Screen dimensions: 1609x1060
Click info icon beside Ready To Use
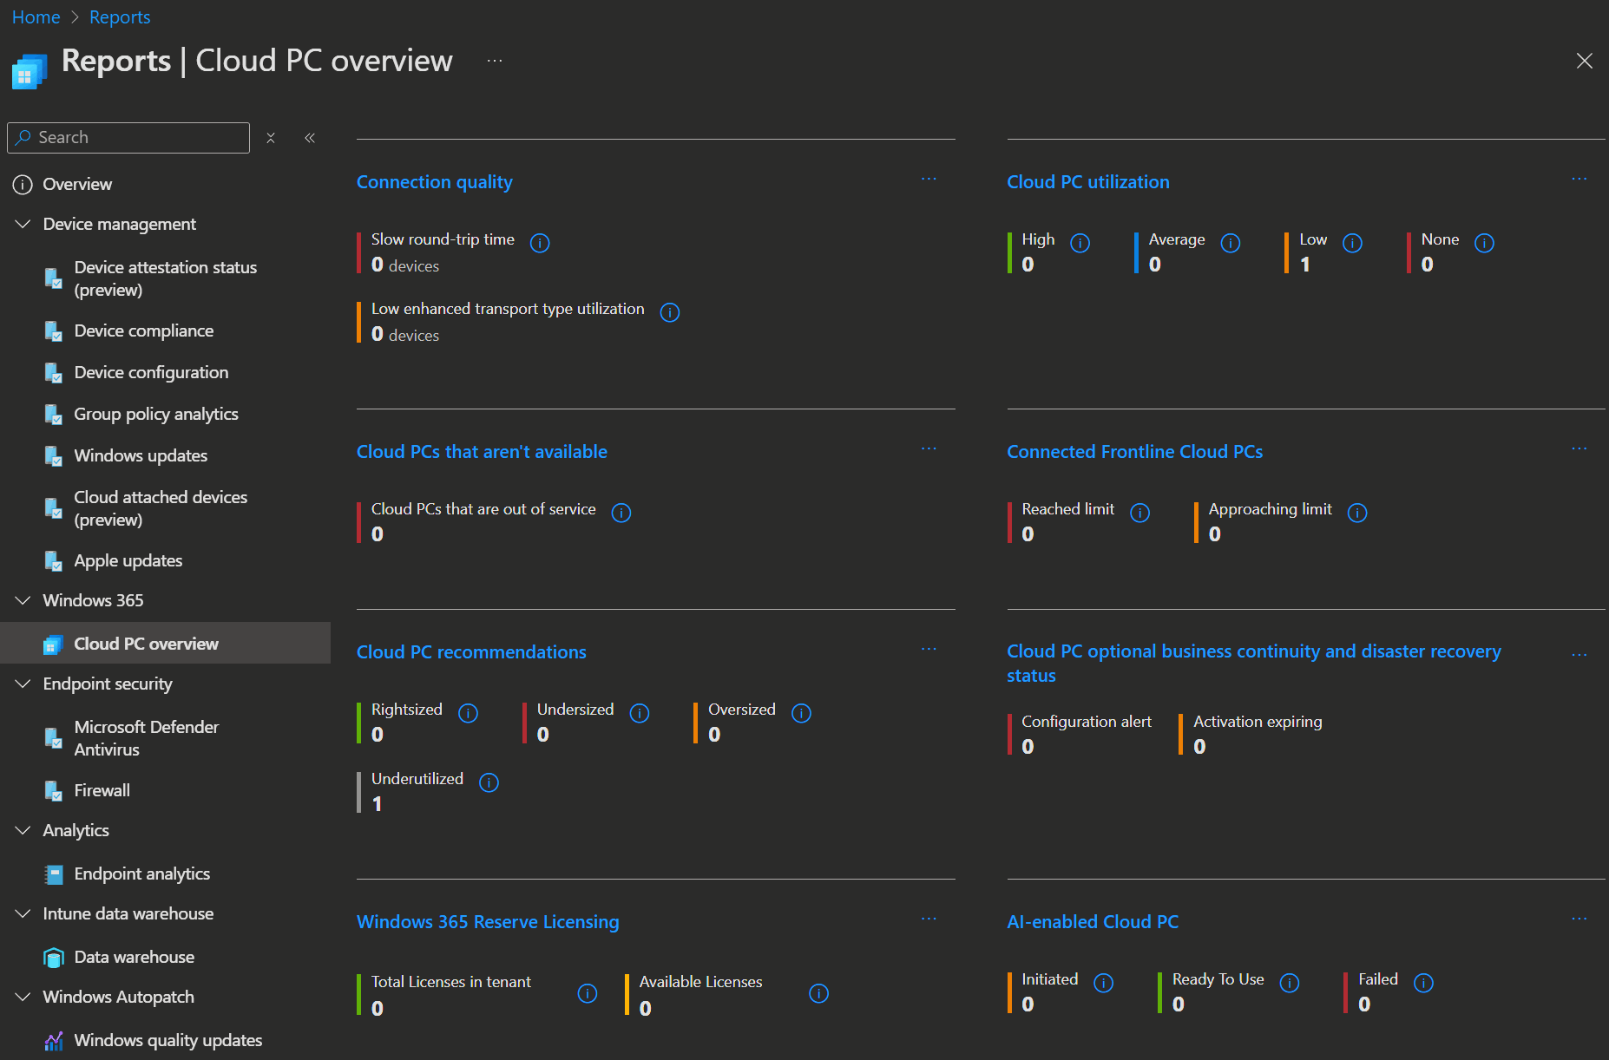1290,983
